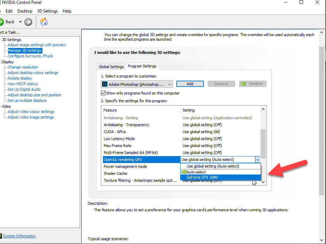326x244 pixels.
Task: Choose Use global setting (Auto-select) option
Action: click(x=220, y=166)
